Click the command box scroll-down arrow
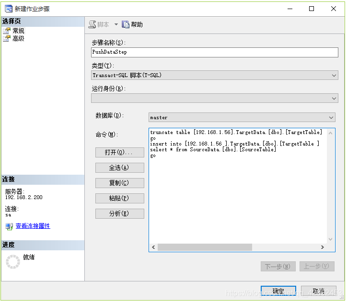The width and height of the screenshot is (347, 302). click(x=330, y=239)
